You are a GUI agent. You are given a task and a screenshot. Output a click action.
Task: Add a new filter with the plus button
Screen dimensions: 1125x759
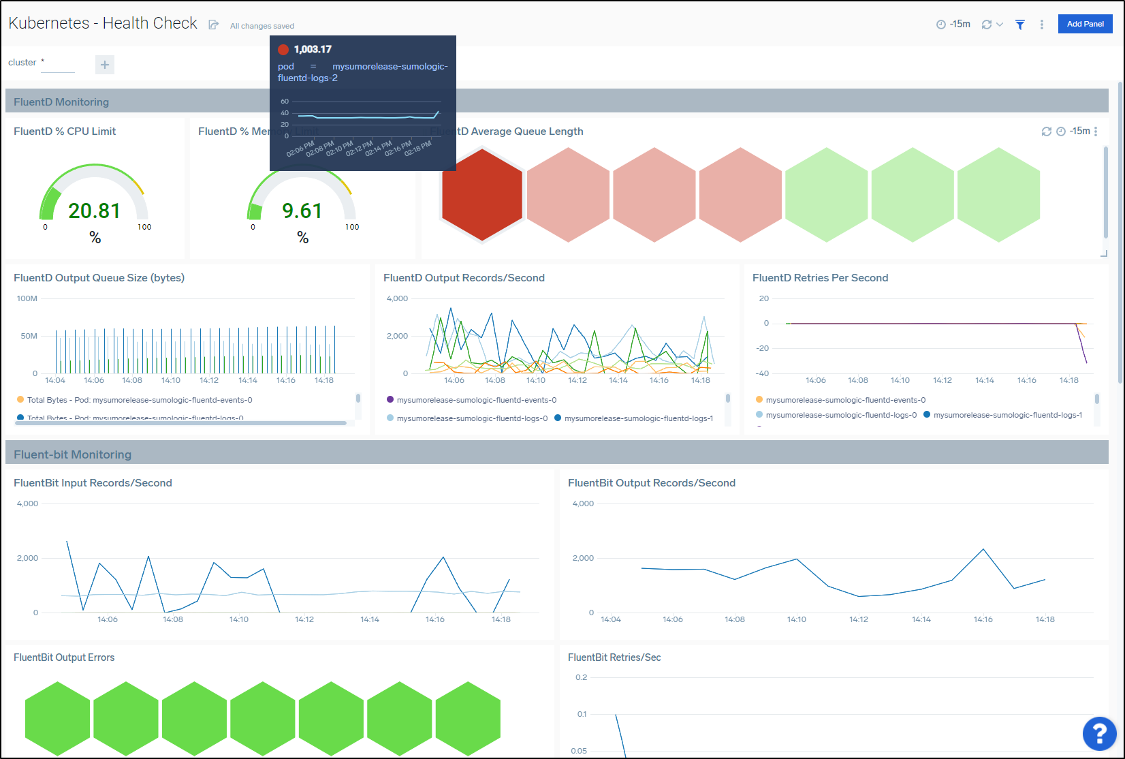105,65
